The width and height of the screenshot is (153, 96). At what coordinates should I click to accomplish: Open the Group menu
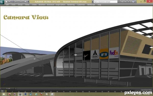coord(20,5)
